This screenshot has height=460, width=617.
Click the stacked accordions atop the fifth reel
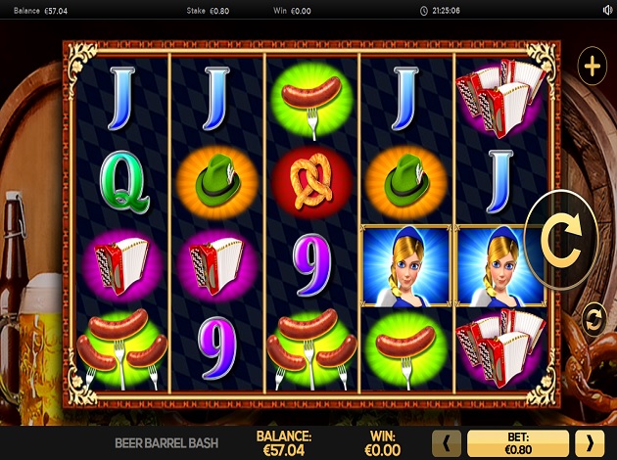pyautogui.click(x=500, y=98)
